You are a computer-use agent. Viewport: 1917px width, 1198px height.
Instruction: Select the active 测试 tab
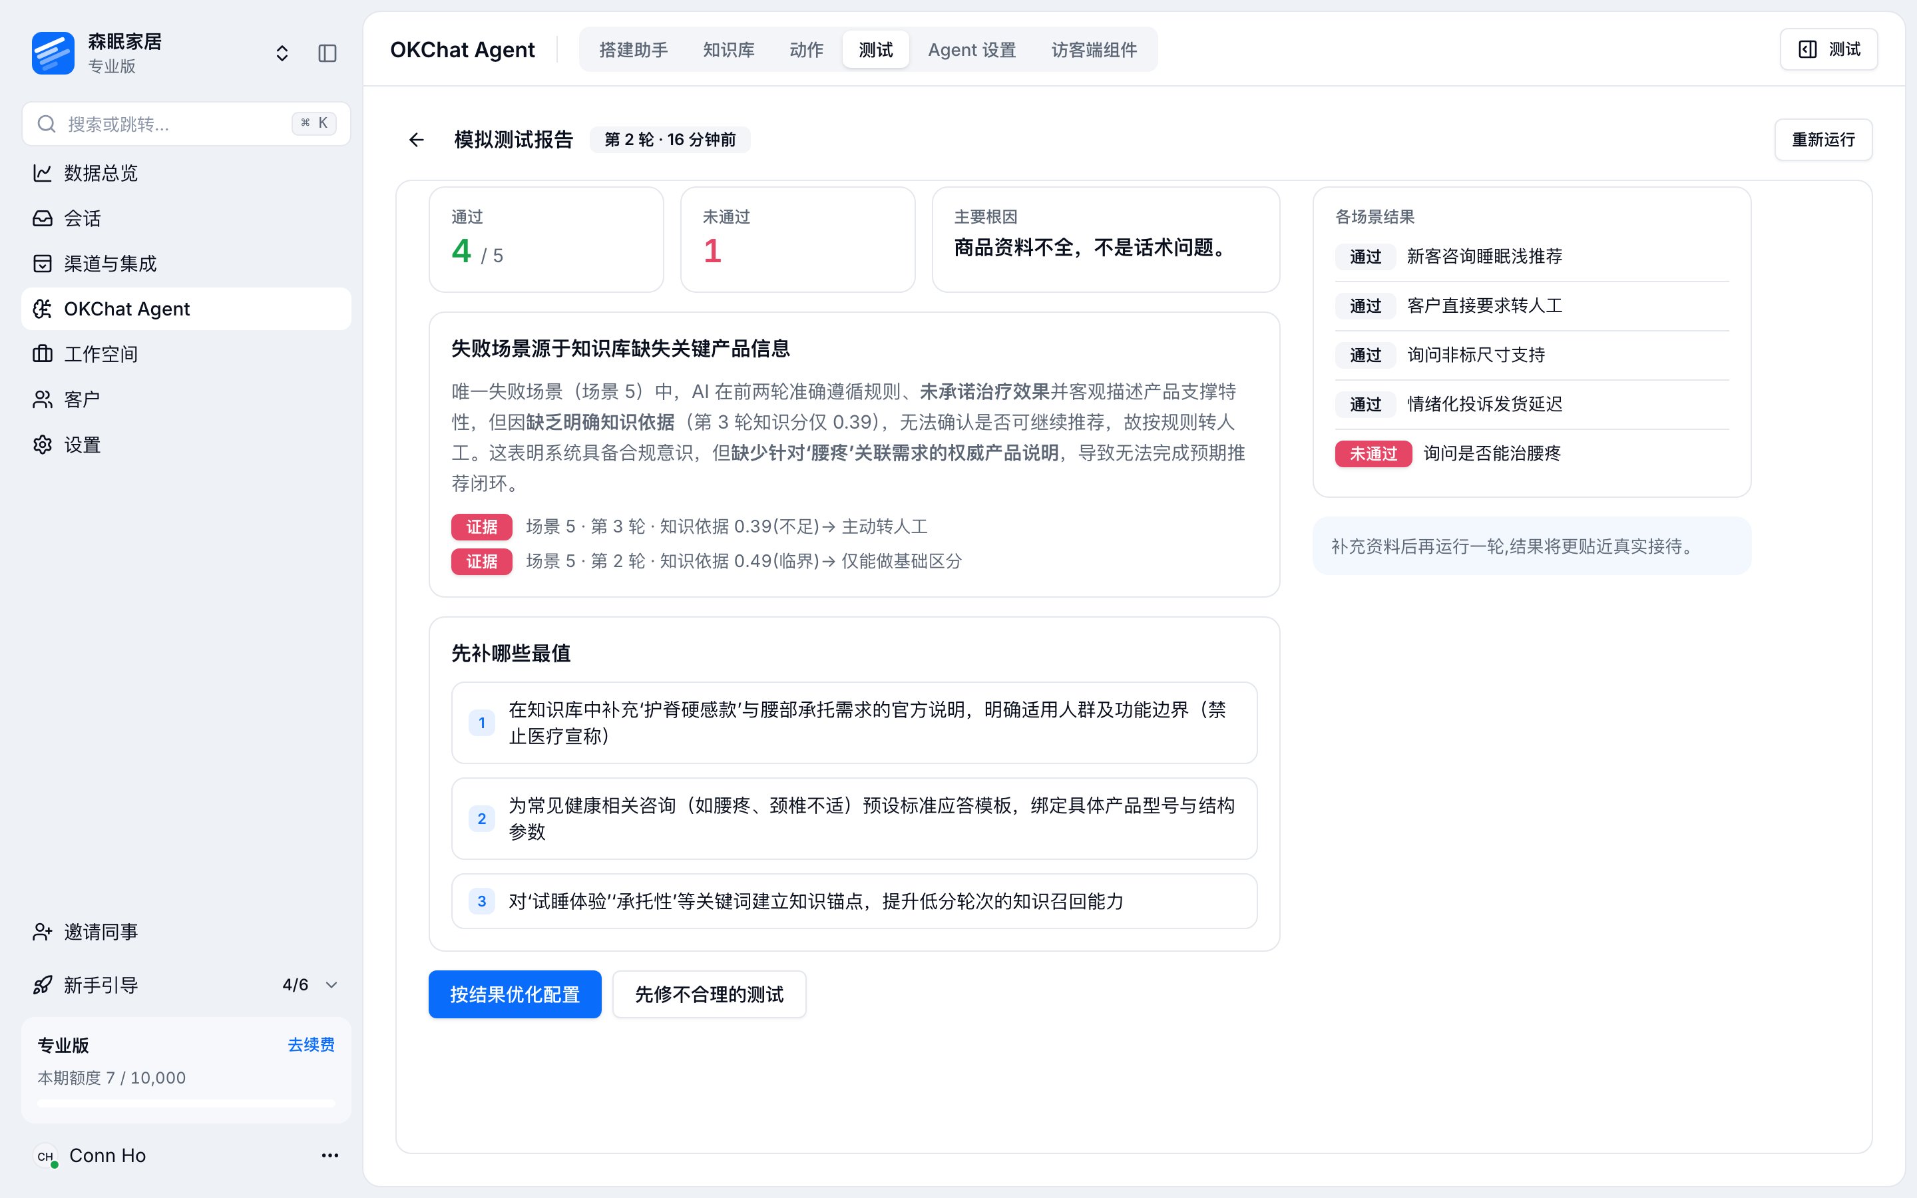point(876,50)
